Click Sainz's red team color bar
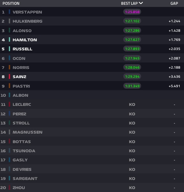 [x=9, y=77]
